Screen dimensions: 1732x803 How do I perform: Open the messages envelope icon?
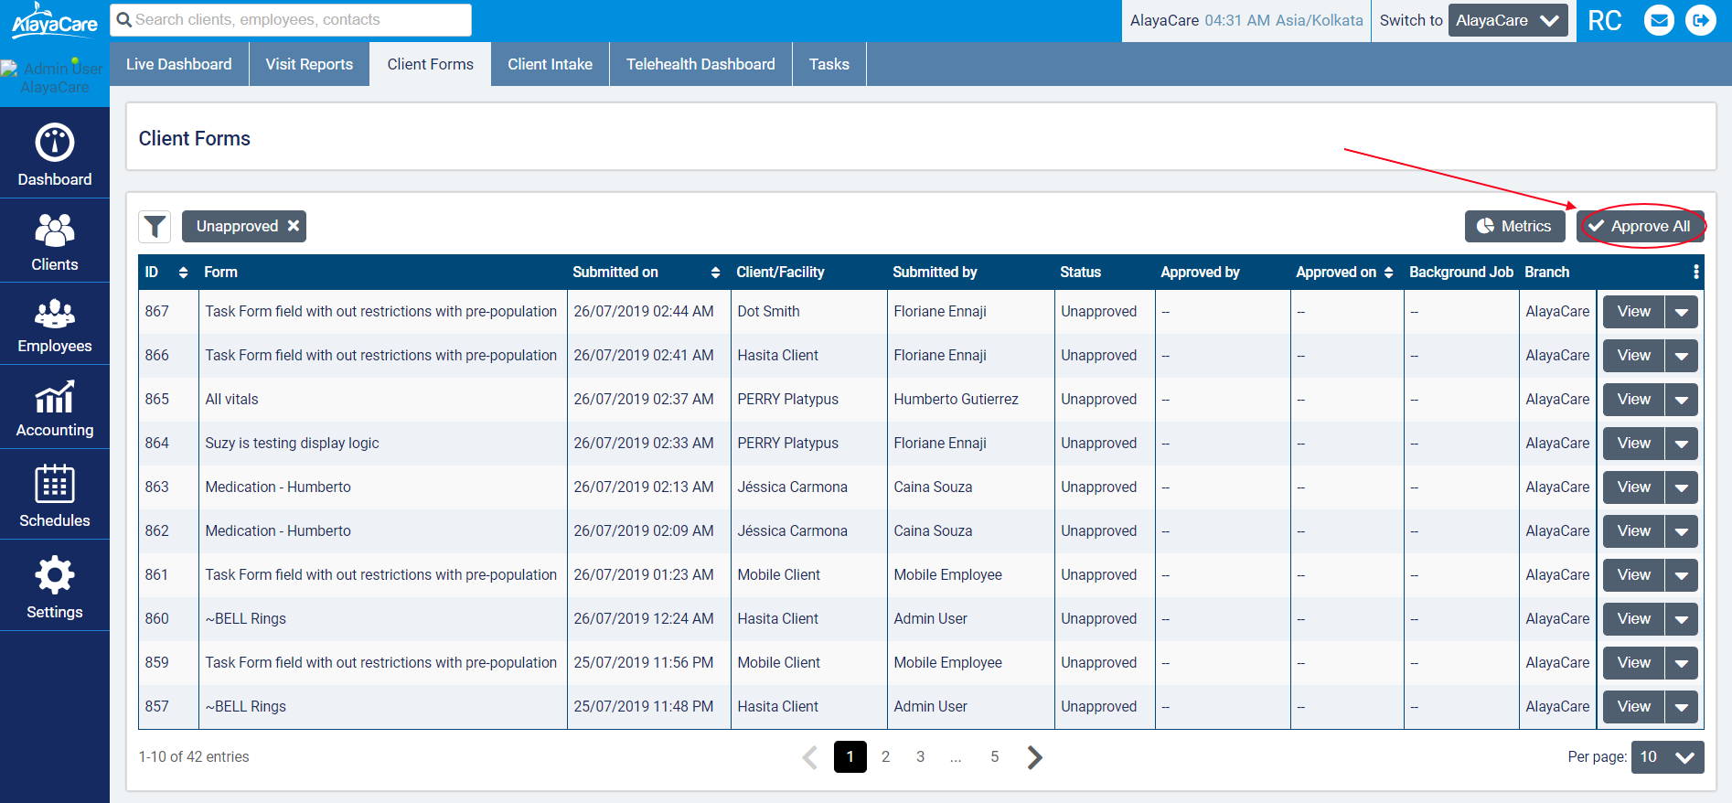[1659, 20]
